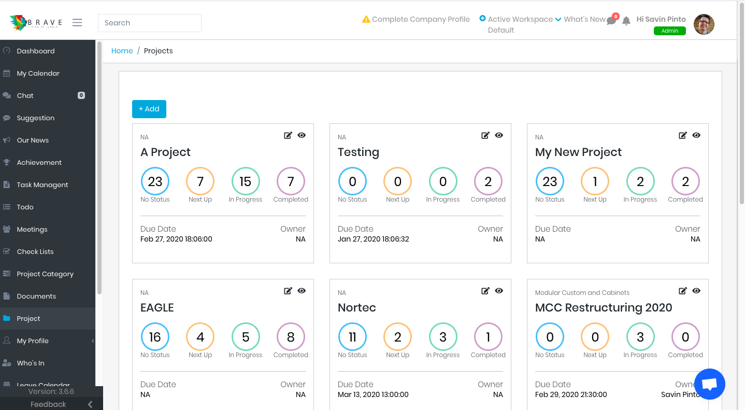This screenshot has width=745, height=410.
Task: Click Testing's Completed circle showing 2
Action: tap(488, 181)
